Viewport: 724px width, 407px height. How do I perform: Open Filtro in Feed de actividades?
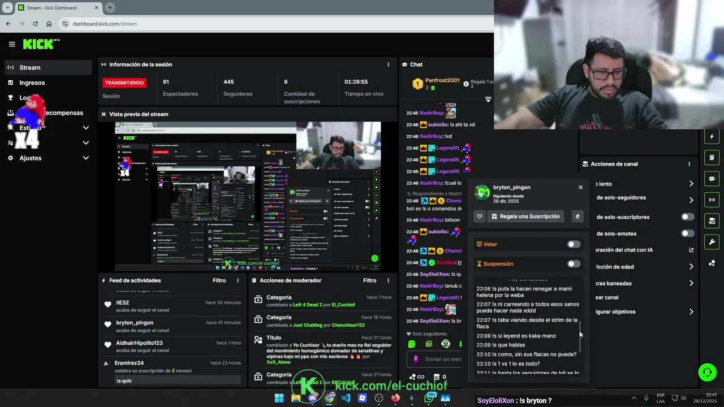pos(219,280)
